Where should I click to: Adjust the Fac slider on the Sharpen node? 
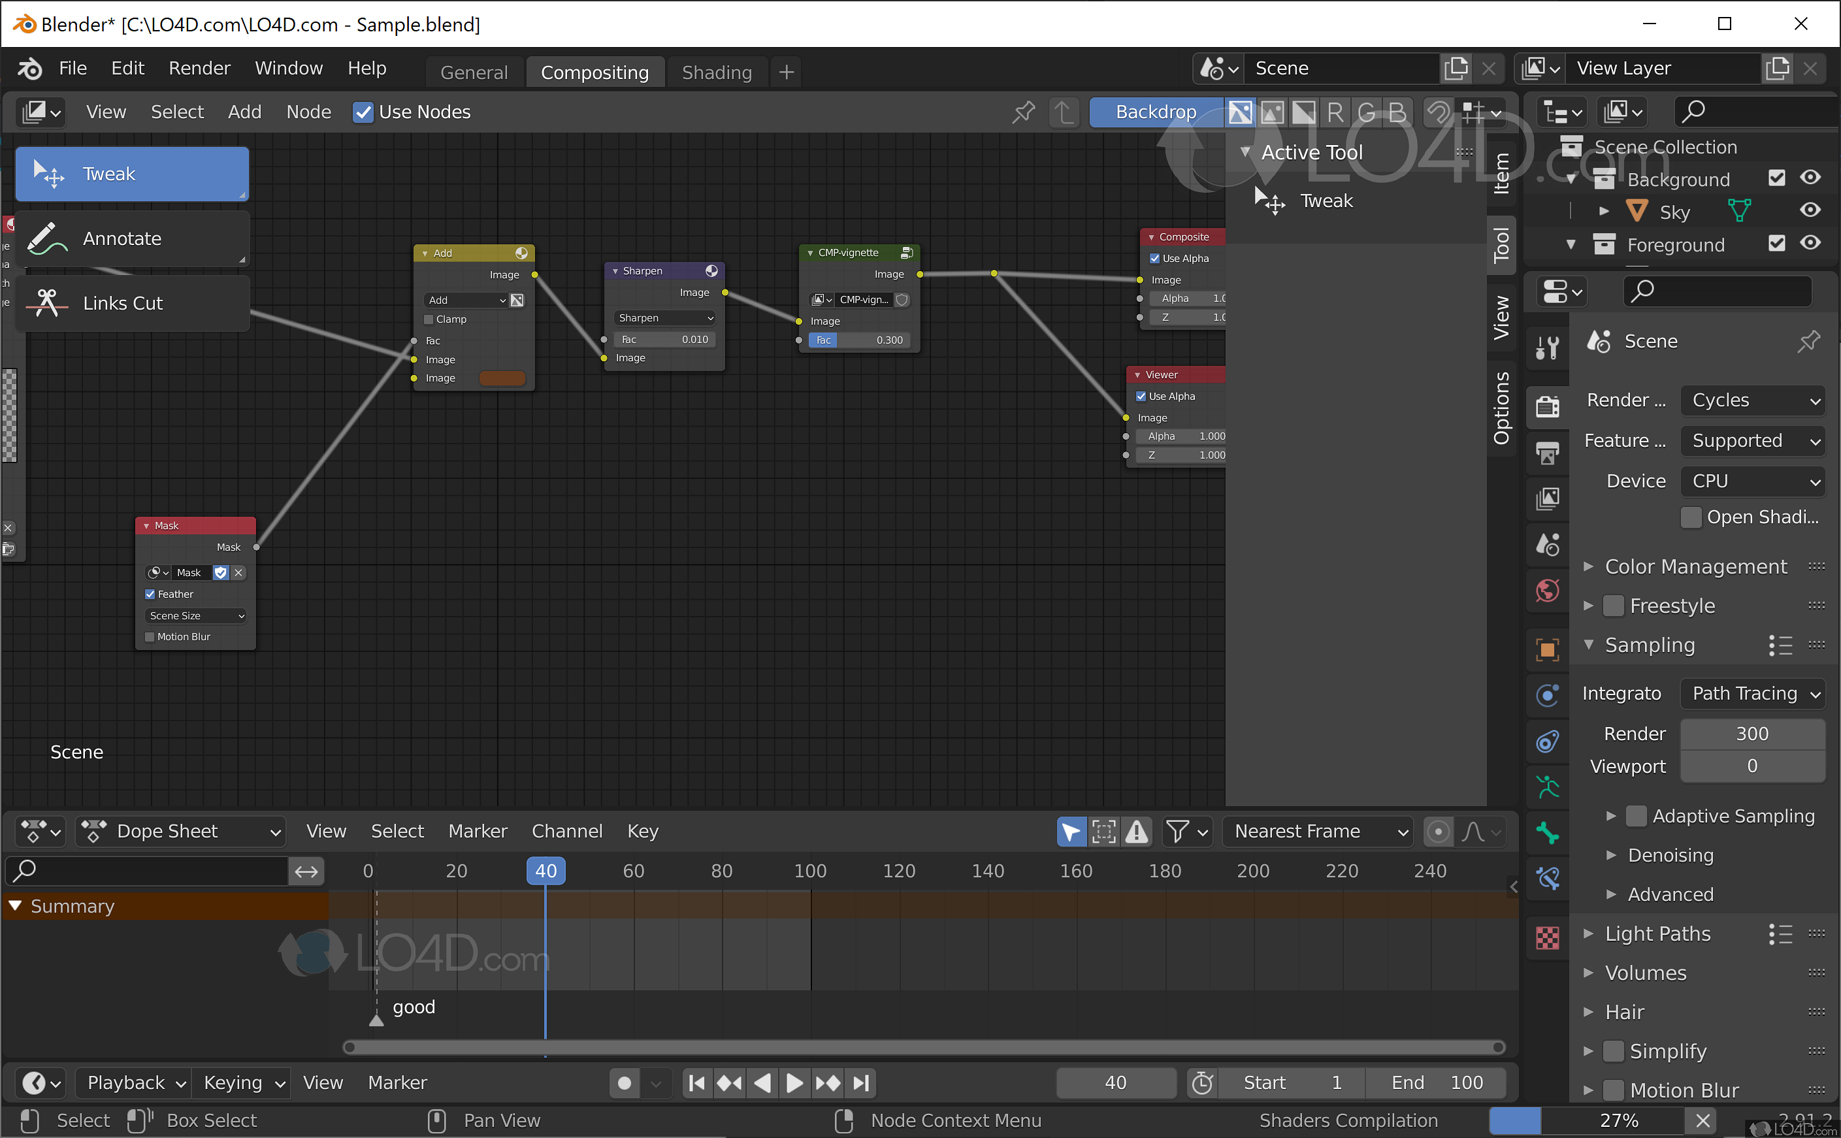click(663, 340)
